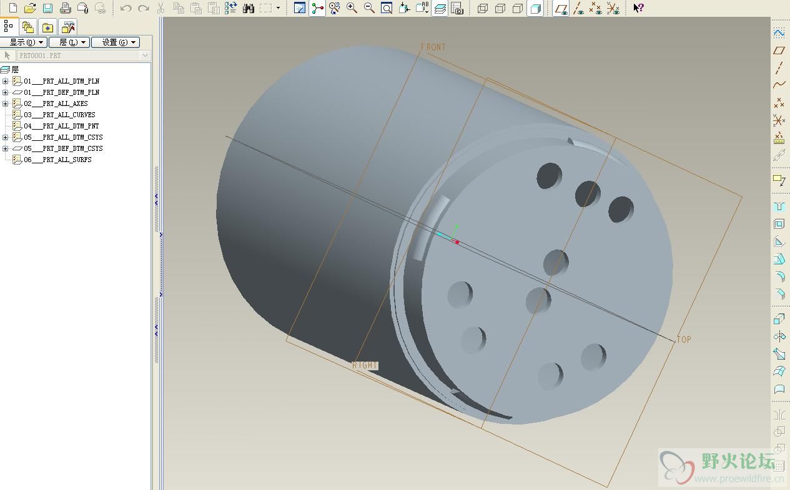The width and height of the screenshot is (790, 490).
Task: Expand the 02___PRT_ALL_AXES layer
Action: pyautogui.click(x=5, y=103)
